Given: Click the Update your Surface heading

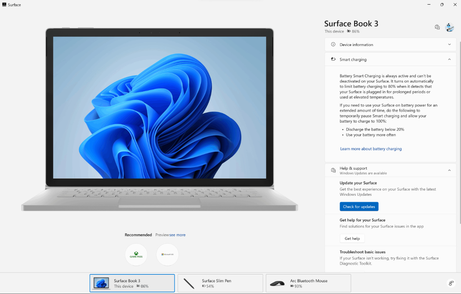Looking at the screenshot, I should coord(358,183).
